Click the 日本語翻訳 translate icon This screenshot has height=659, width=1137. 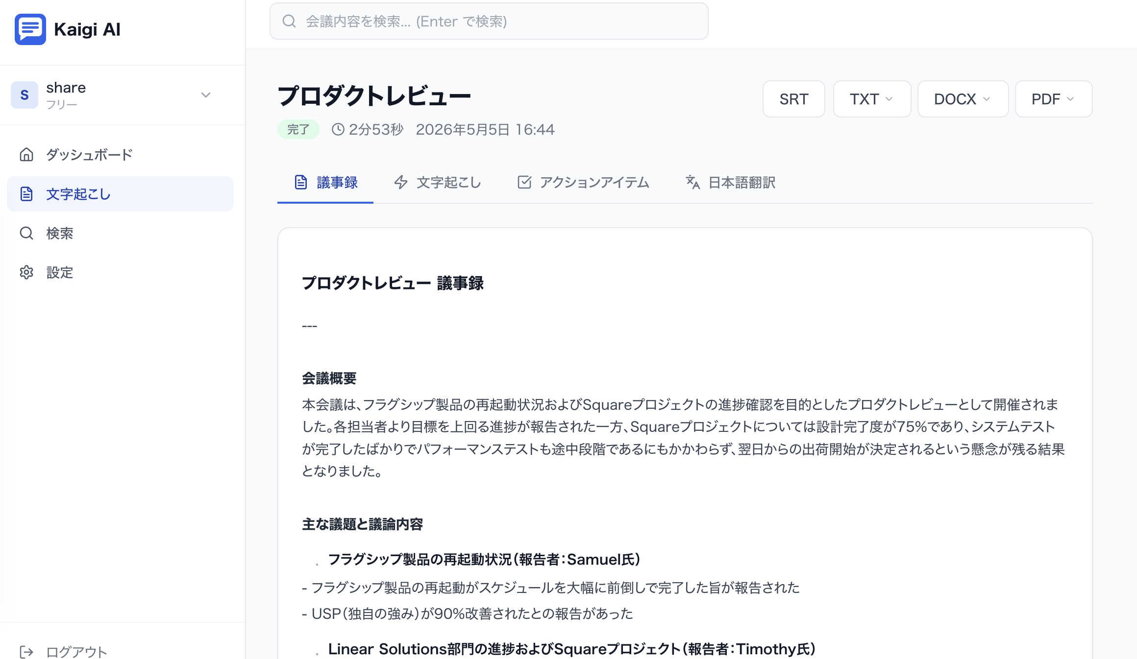(x=692, y=182)
